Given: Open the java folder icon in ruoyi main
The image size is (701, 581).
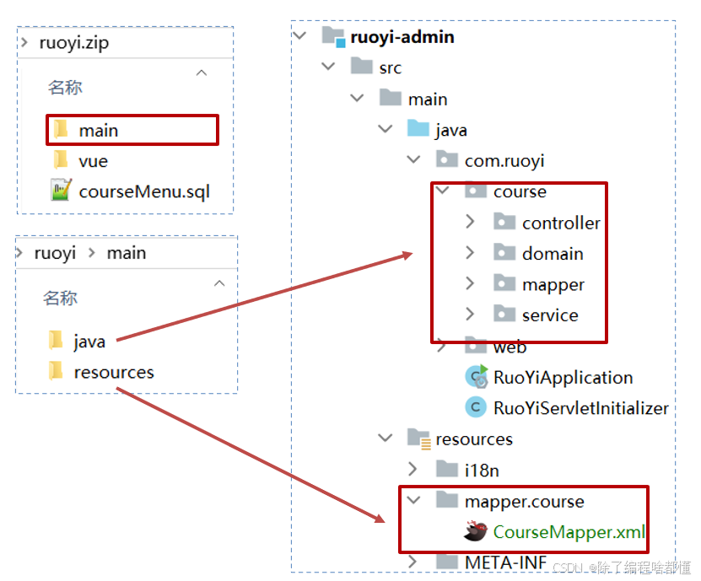Looking at the screenshot, I should coord(56,341).
